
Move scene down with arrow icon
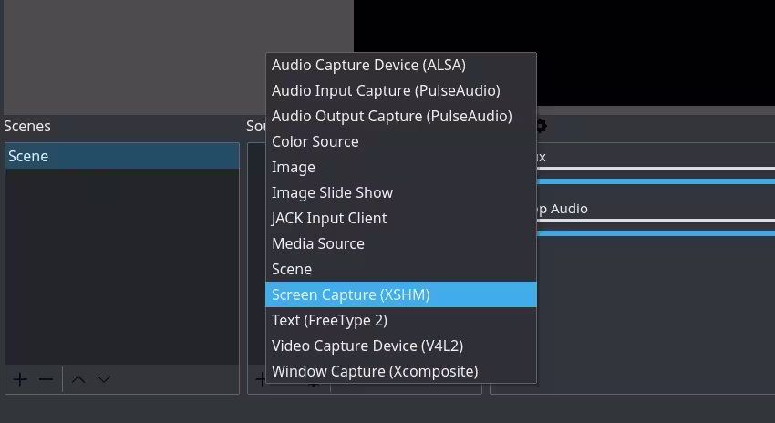[104, 379]
